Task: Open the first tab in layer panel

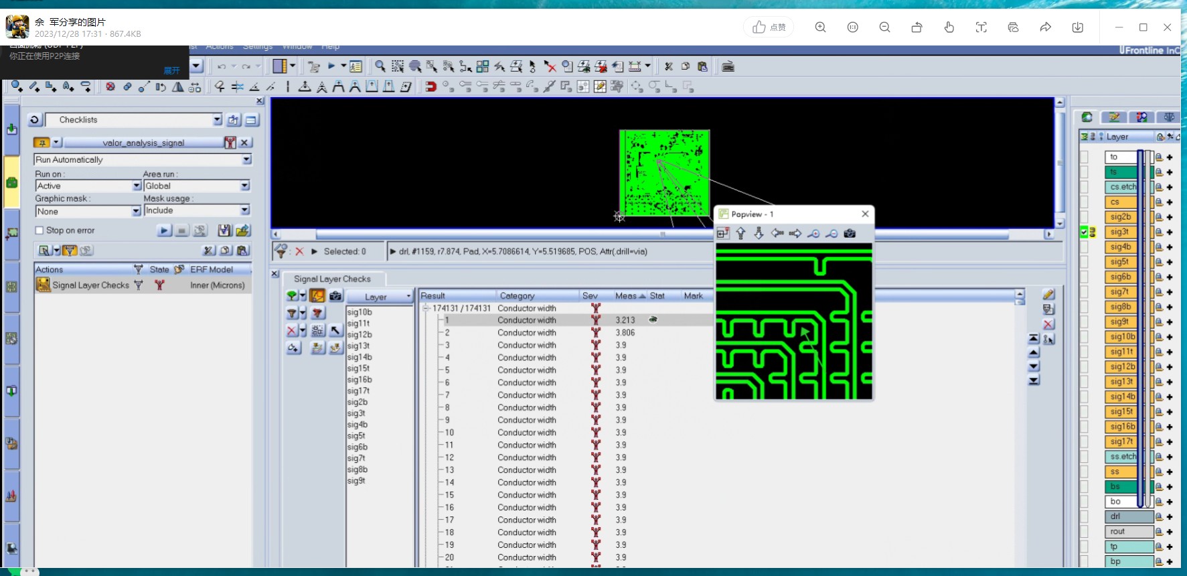Action: 1087,117
